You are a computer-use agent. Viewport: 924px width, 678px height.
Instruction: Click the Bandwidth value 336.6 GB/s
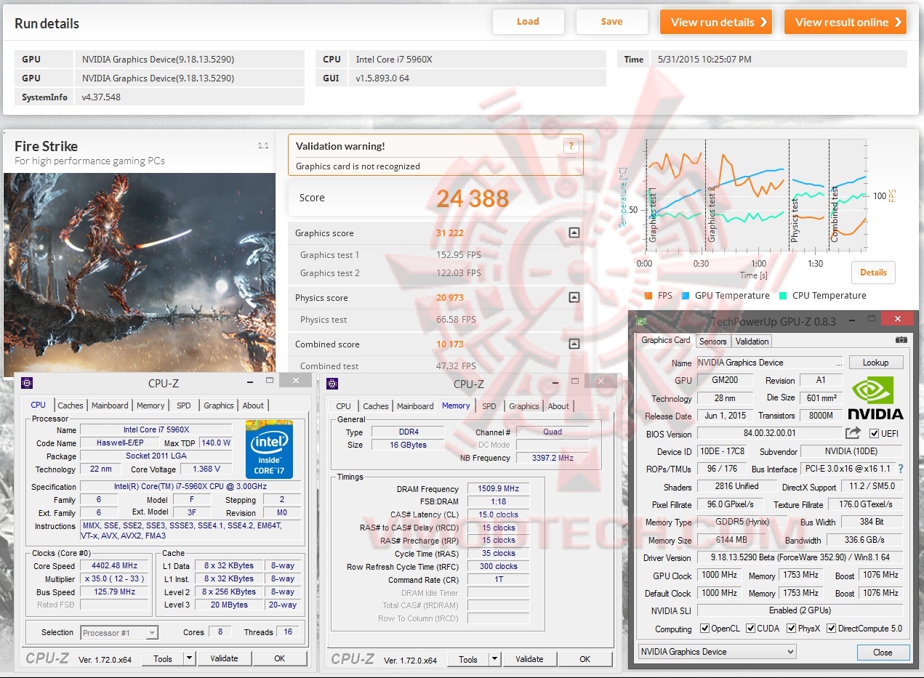pos(865,540)
